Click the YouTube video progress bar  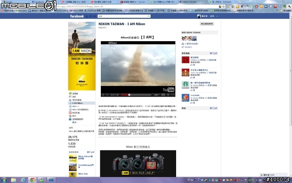[136, 95]
